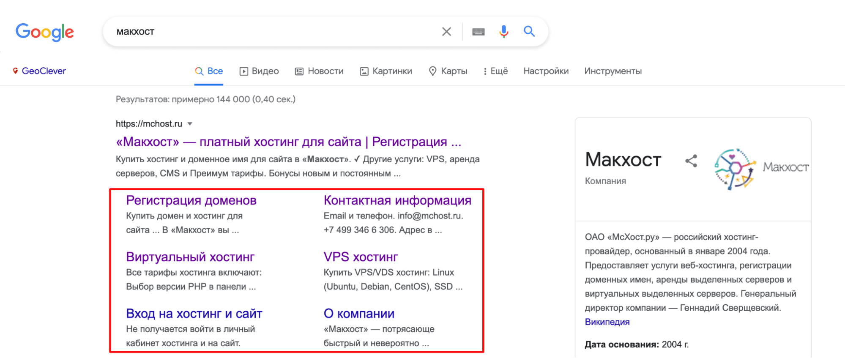Screen dimensions: 845x358
Task: Click the Макхост heading in the knowledge panel
Action: pos(623,160)
